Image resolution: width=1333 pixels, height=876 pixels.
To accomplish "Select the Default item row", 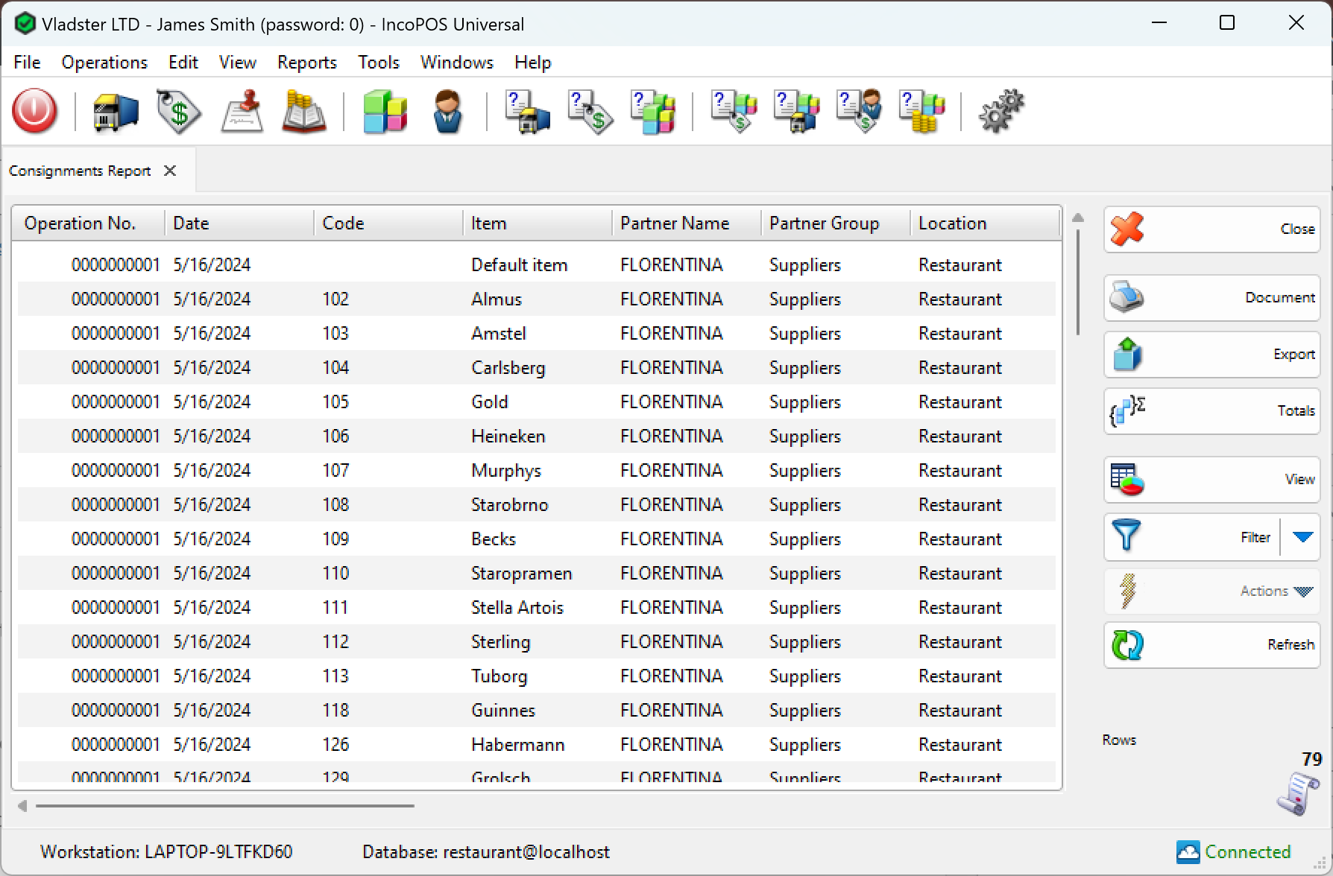I will 536,265.
